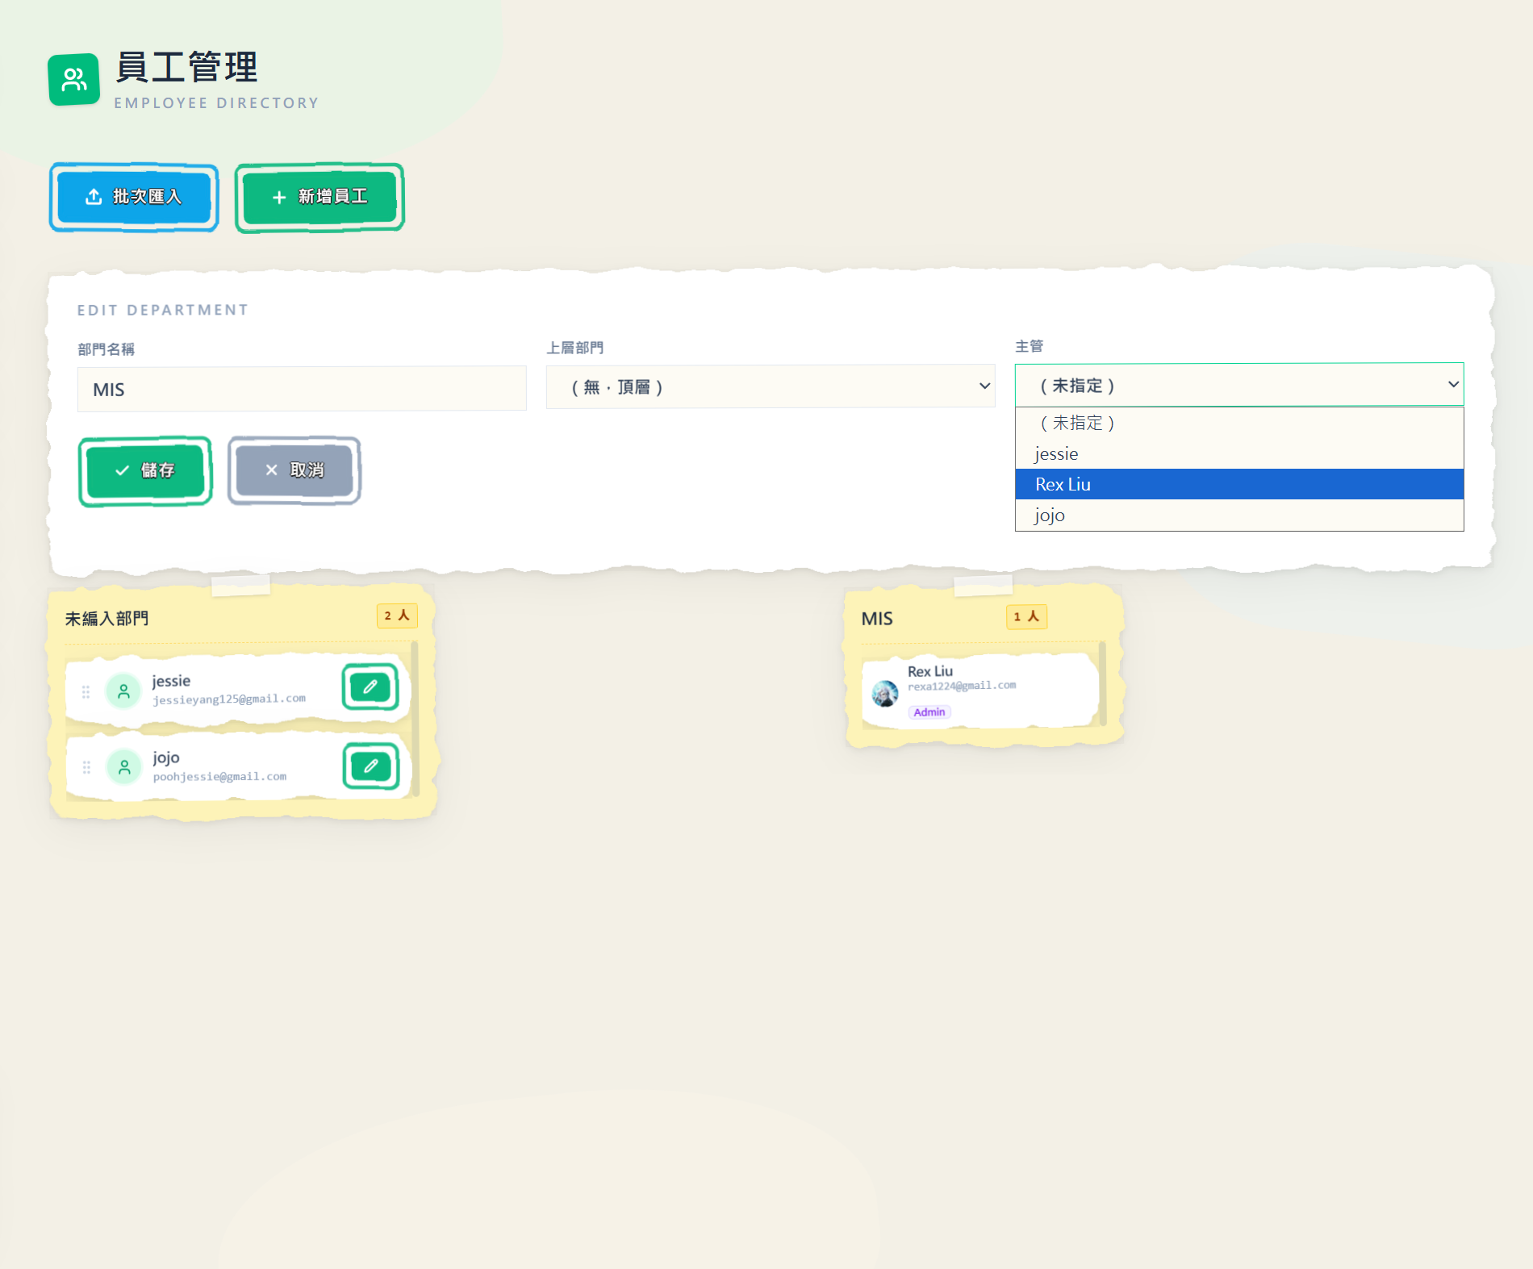Select jojo in the manager list
The height and width of the screenshot is (1269, 1533).
pyautogui.click(x=1239, y=515)
